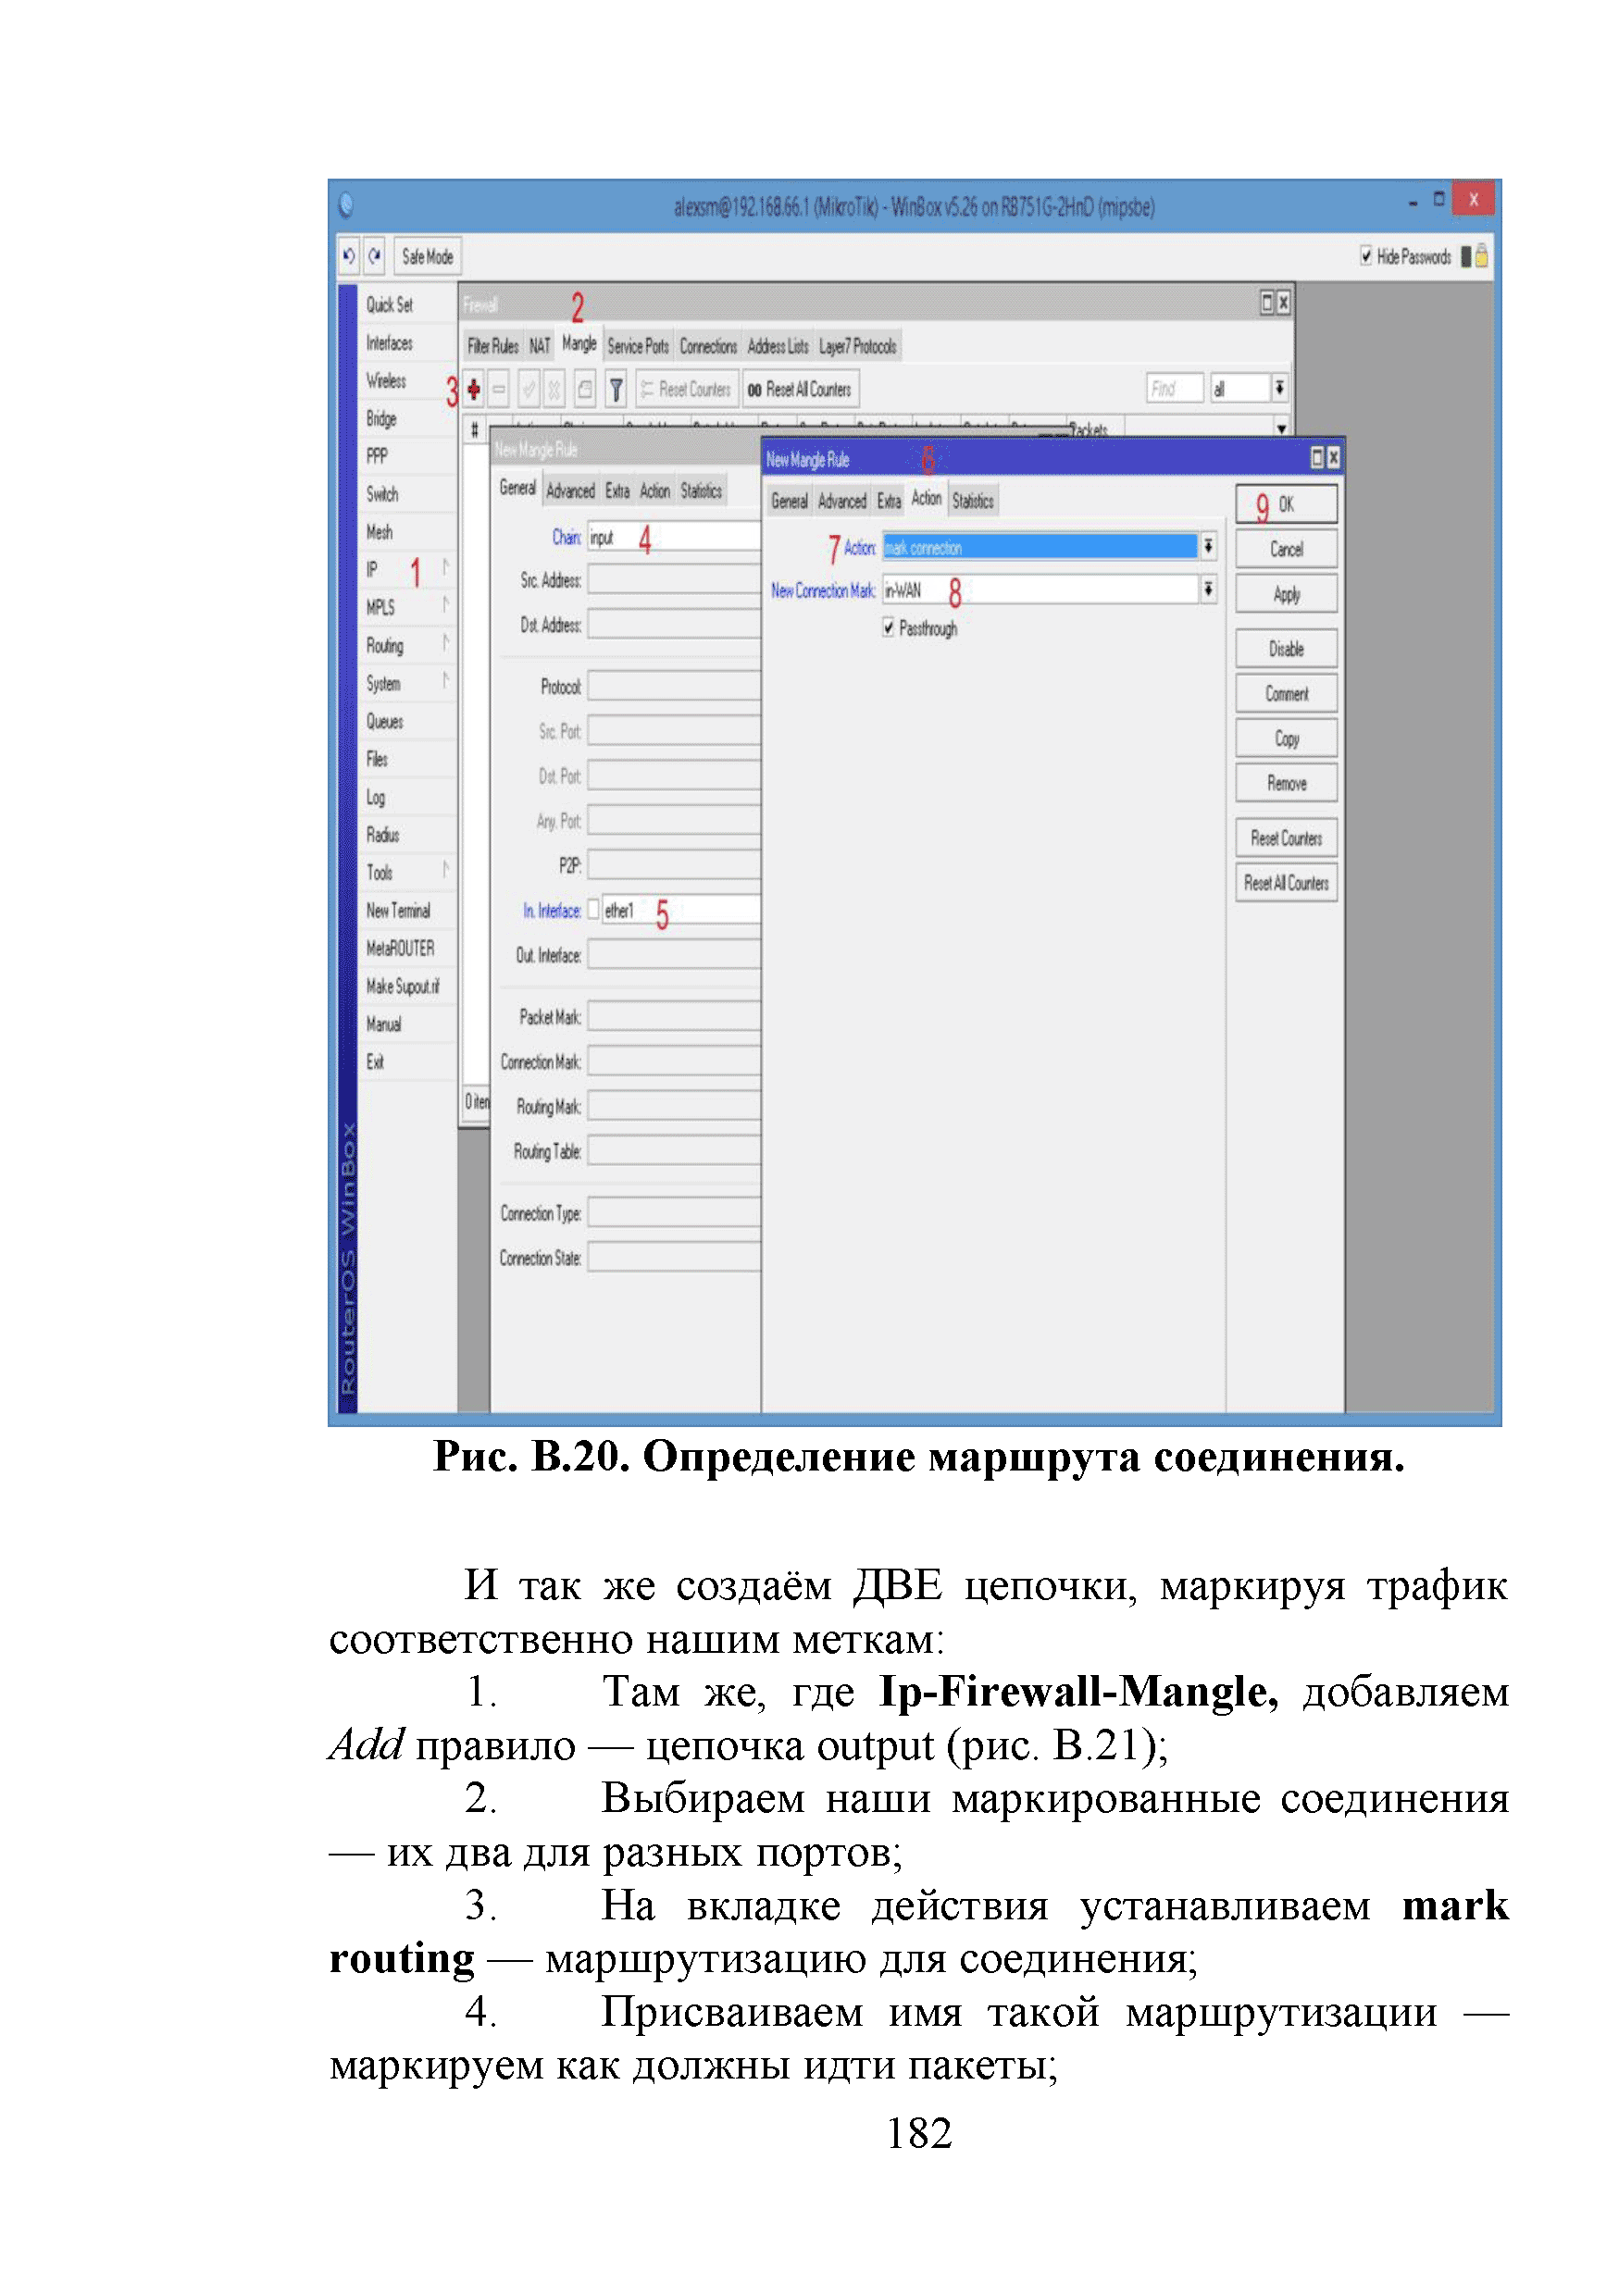This screenshot has height=2296, width=1619.
Task: Click the Src. Address field
Action: (674, 580)
